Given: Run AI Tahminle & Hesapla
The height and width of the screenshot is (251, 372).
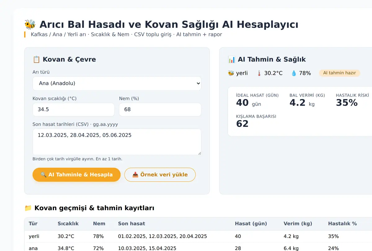Looking at the screenshot, I should tap(77, 175).
